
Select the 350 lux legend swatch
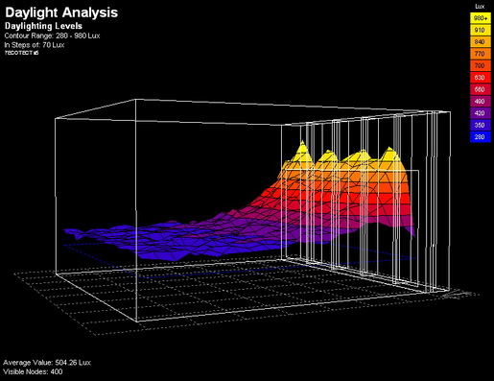point(481,125)
